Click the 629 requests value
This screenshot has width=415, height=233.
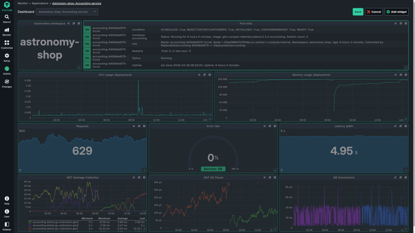[x=82, y=151]
